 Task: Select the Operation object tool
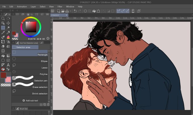click(3, 23)
